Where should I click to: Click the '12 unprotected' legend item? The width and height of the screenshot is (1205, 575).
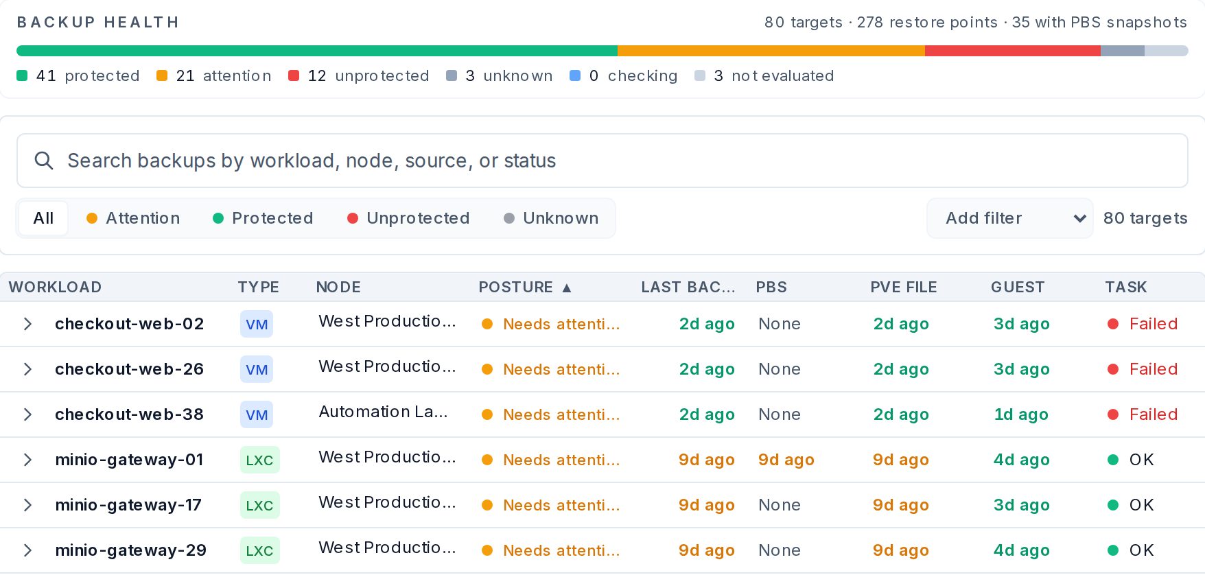tap(359, 75)
